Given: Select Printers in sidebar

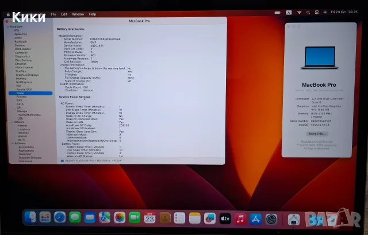Looking at the screenshot, I should (x=22, y=97).
